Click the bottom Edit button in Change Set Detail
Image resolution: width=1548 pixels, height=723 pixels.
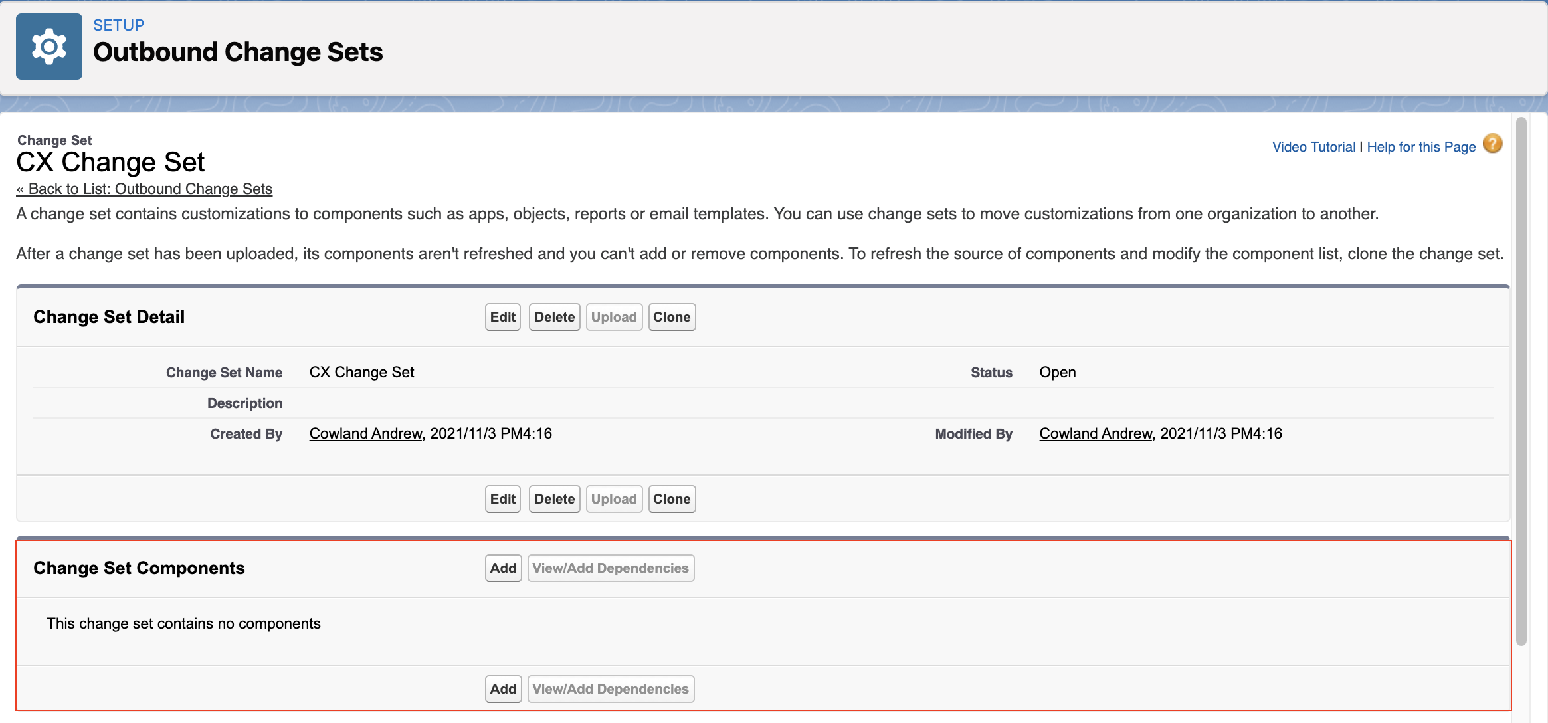click(503, 499)
